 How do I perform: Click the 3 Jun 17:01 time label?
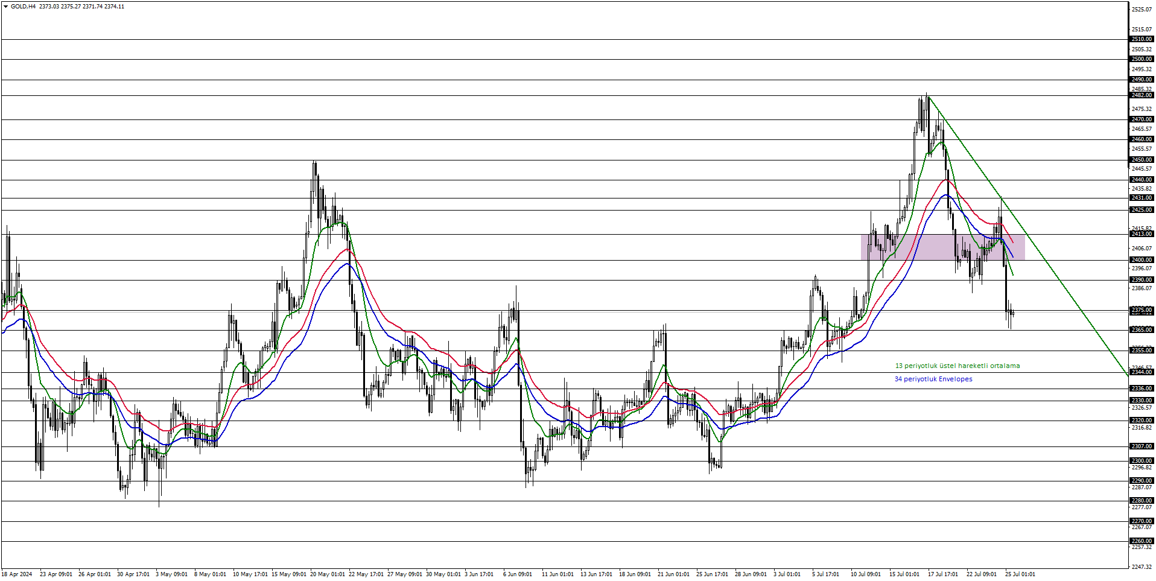(x=479, y=574)
